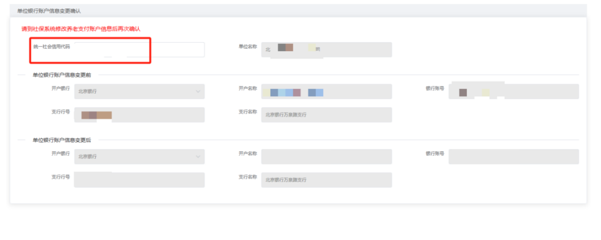
Task: Click the 支行名称 label in 变更后 section
Action: pos(247,177)
